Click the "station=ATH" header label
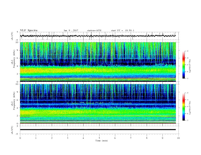This screenshot has width=201, height=155. coord(94,30)
